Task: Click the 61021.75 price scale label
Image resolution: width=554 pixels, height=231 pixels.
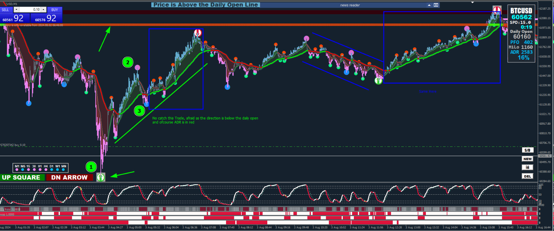Action: 545,114
